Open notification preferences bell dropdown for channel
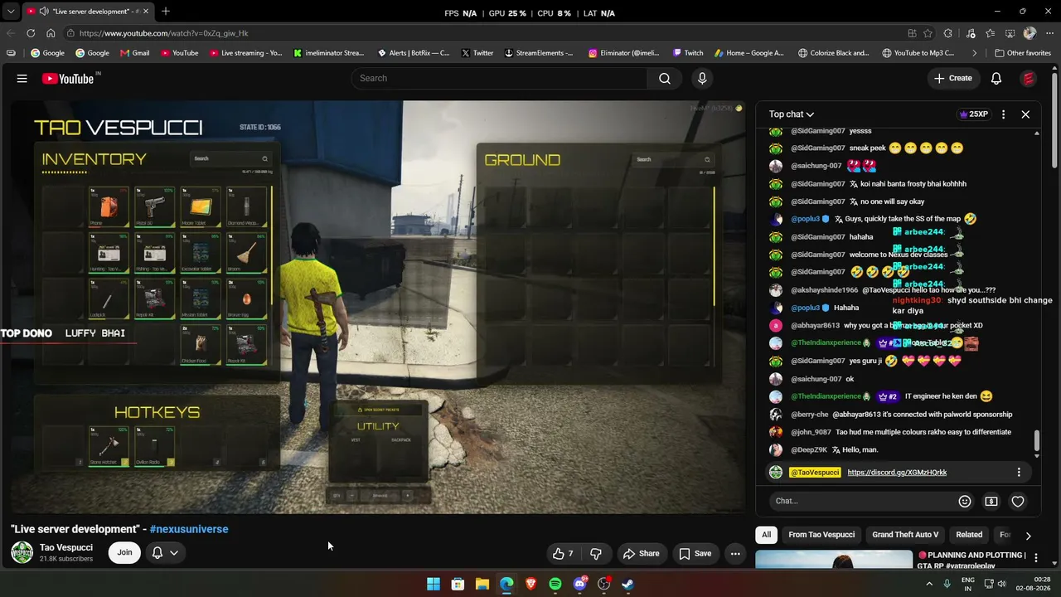 coord(165,552)
